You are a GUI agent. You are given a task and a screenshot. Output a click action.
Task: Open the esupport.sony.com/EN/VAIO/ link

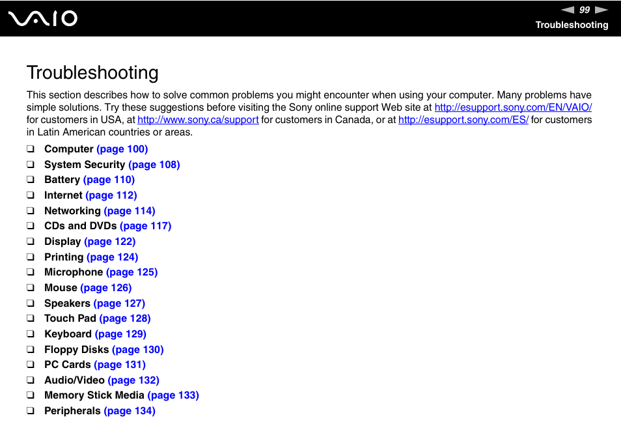click(x=514, y=107)
